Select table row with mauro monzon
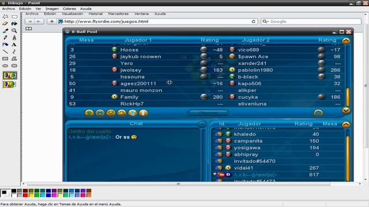The image size is (369, 207). tap(206, 90)
